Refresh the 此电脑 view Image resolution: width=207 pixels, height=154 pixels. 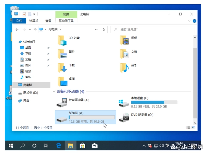[104, 30]
